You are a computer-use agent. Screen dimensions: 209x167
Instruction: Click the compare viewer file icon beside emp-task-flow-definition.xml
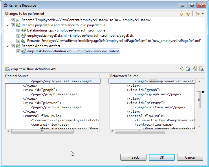(7, 69)
